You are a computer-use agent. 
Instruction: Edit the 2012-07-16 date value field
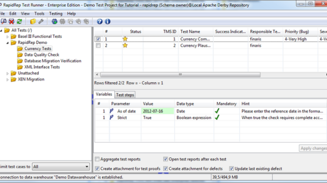157,111
